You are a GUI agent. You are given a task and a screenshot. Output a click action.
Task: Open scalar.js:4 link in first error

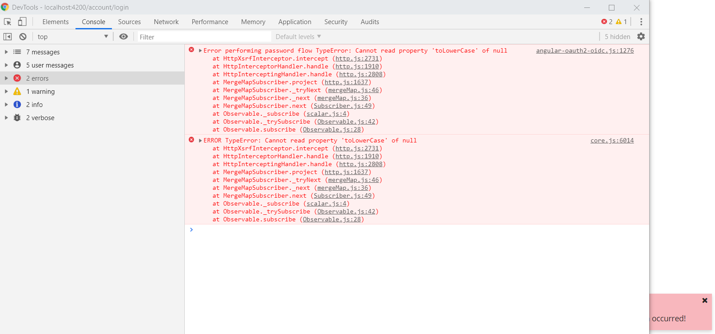coord(327,114)
